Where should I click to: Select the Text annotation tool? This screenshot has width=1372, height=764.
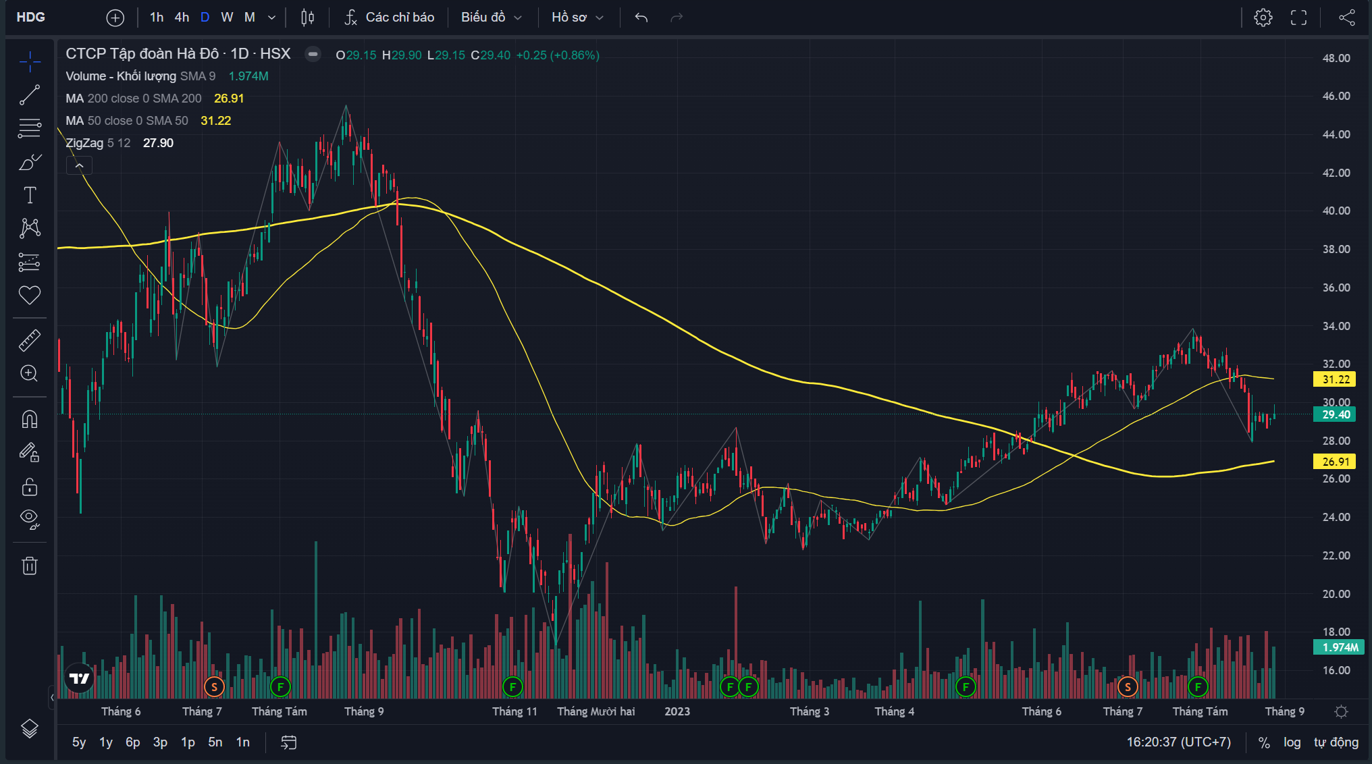(x=29, y=196)
